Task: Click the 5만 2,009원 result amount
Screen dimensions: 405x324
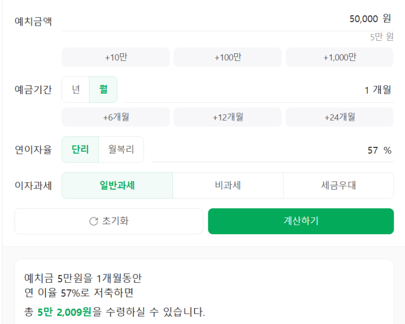Action: (64, 313)
